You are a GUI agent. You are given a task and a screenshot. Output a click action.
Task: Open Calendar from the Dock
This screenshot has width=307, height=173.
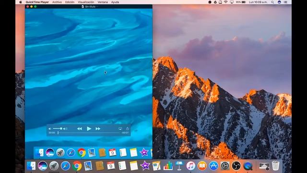(x=111, y=166)
